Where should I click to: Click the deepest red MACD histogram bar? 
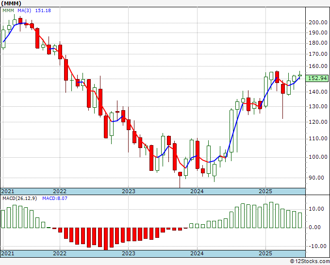click(106, 239)
